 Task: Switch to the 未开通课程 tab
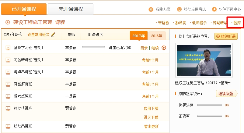(x=71, y=9)
